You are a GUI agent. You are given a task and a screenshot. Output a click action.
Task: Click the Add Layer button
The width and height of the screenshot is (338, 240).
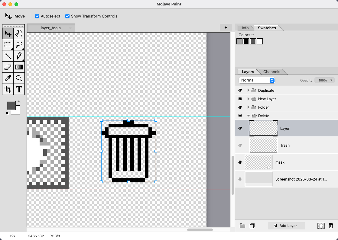tap(287, 226)
